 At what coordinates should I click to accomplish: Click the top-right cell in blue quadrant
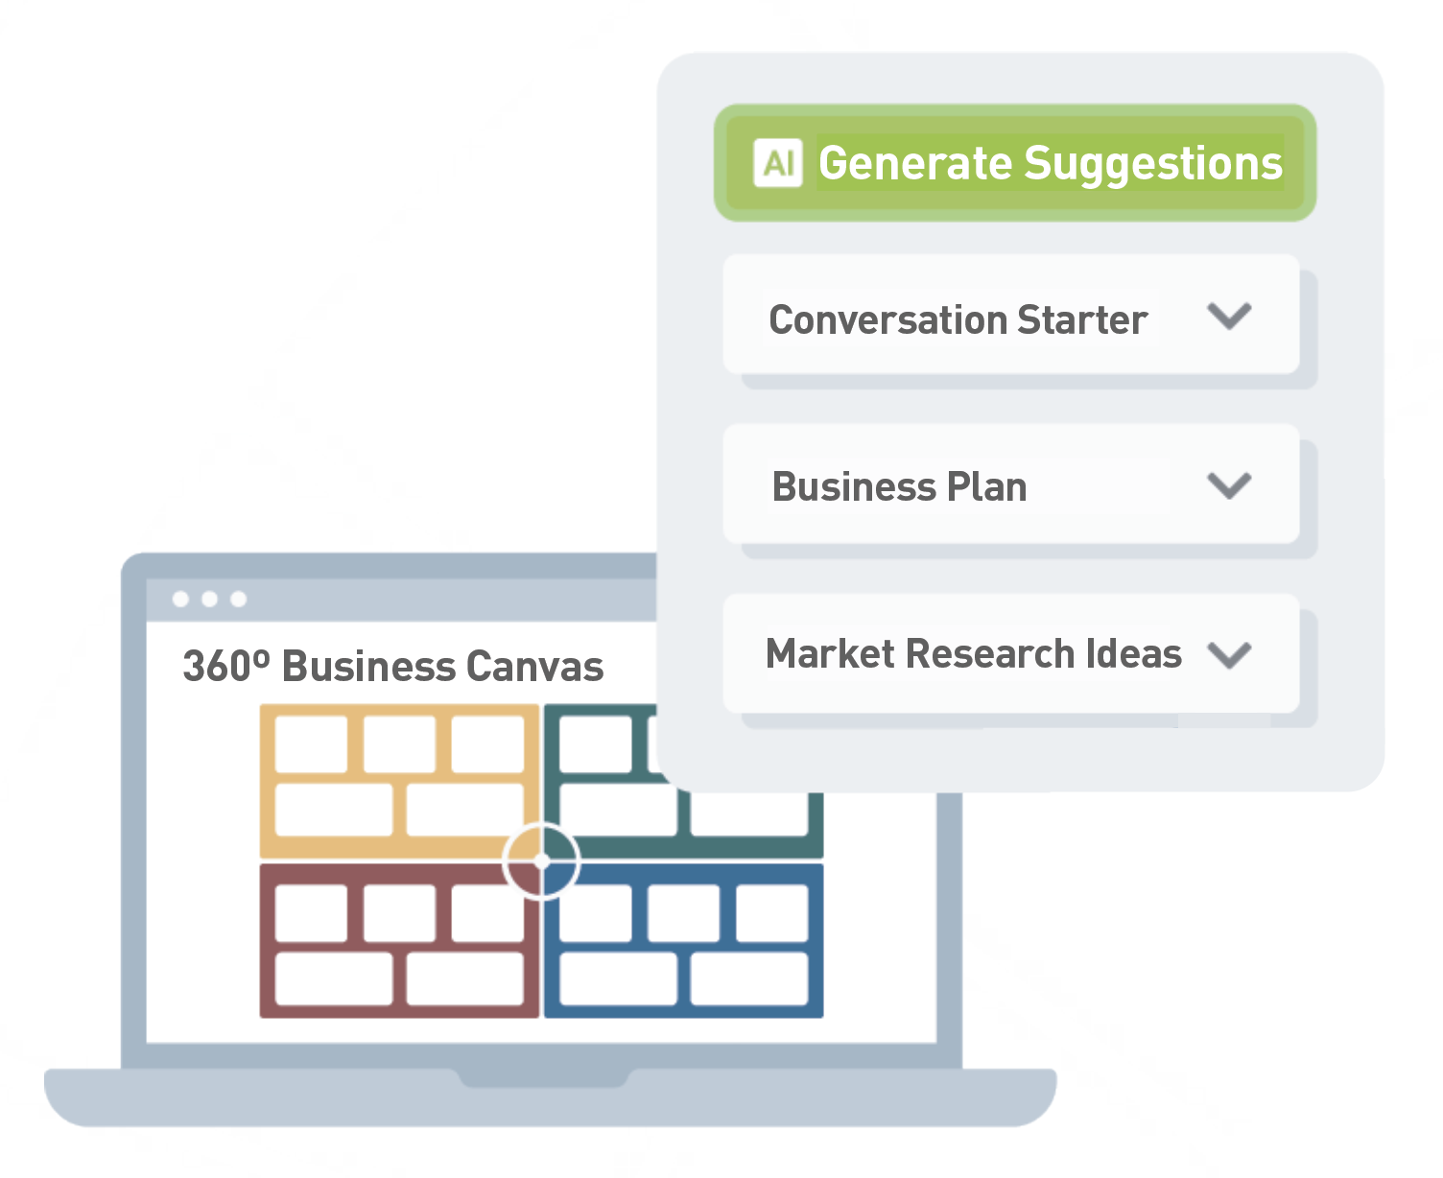coord(771,913)
